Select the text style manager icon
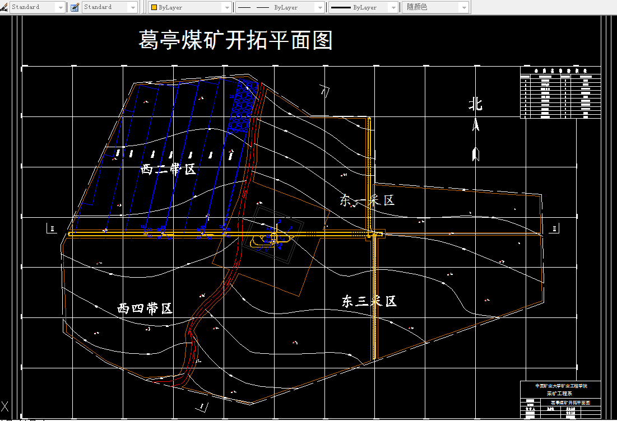This screenshot has width=617, height=421. [4, 7]
